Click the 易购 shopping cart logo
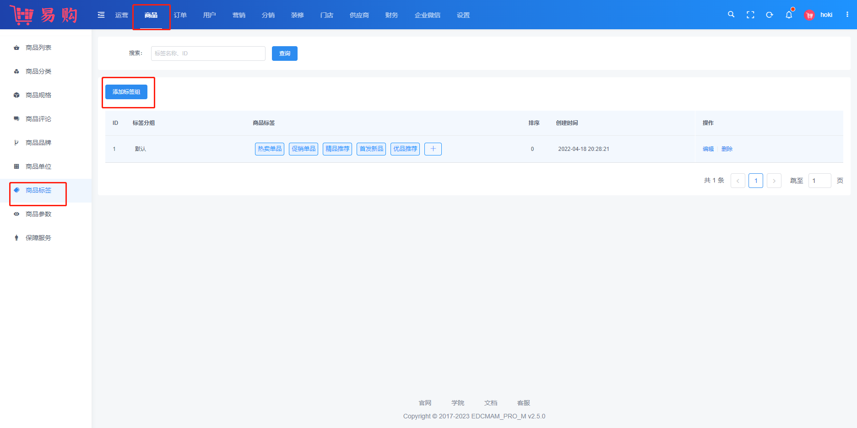Image resolution: width=857 pixels, height=428 pixels. pyautogui.click(x=43, y=15)
